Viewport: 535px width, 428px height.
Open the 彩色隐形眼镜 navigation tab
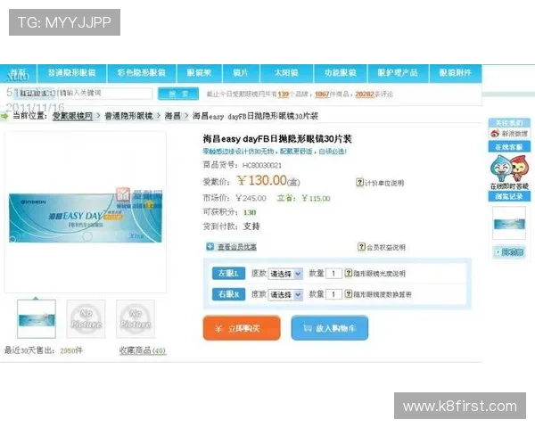tap(142, 73)
